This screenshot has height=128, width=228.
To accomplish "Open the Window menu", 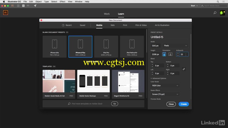I will pos(79,2).
